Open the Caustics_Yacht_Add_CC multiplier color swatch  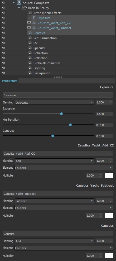(x=109, y=175)
